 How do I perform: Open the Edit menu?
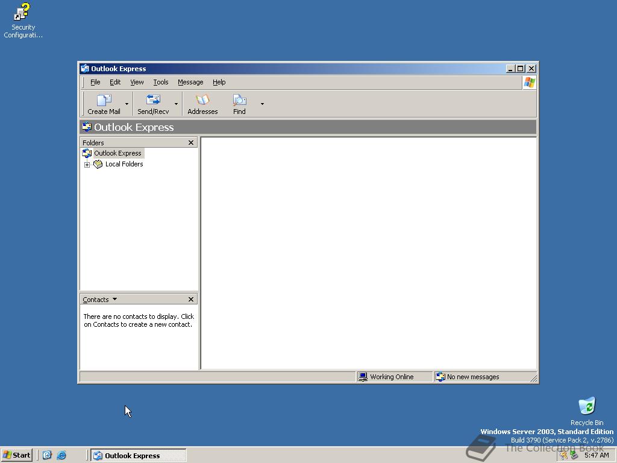[115, 82]
